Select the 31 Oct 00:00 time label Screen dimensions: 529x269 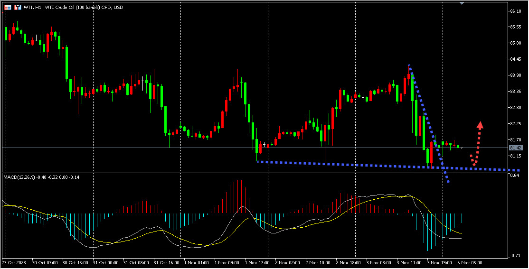(x=105, y=263)
